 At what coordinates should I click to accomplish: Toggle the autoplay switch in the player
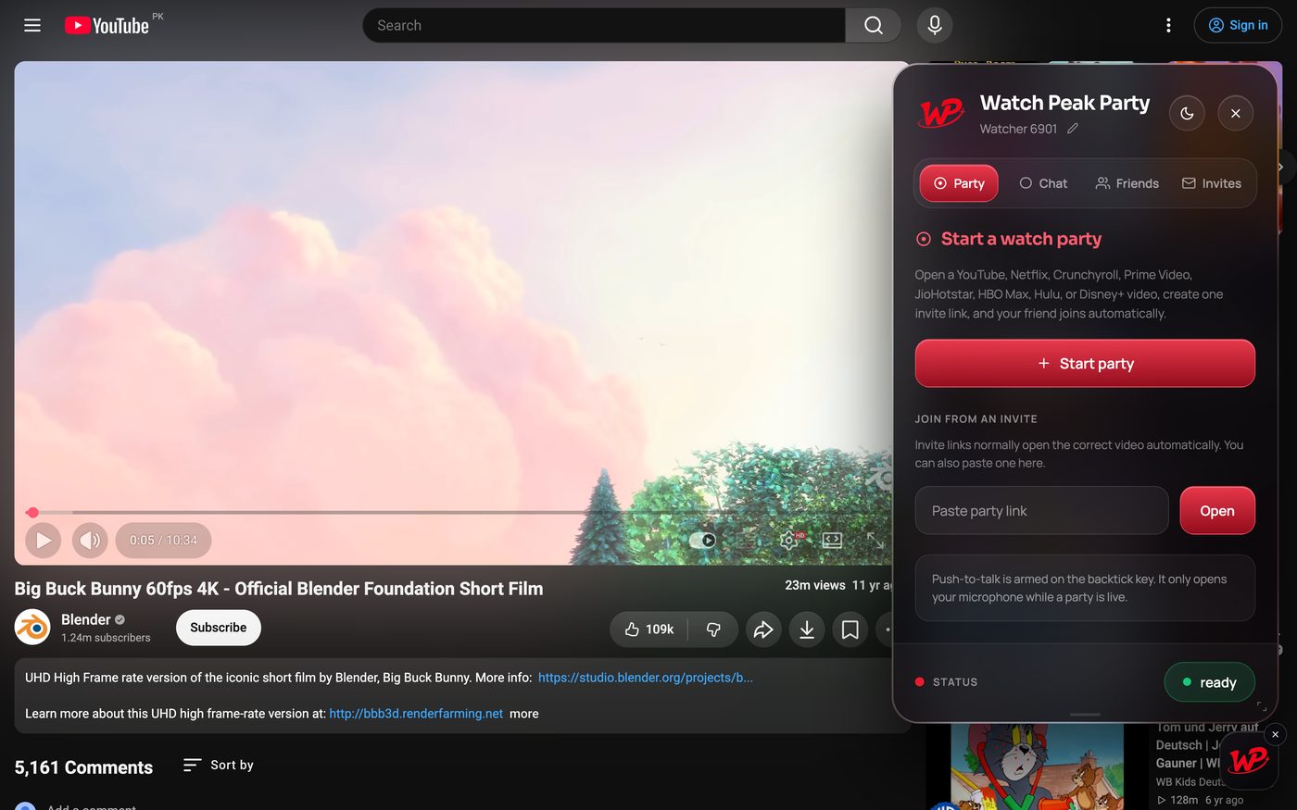coord(702,540)
